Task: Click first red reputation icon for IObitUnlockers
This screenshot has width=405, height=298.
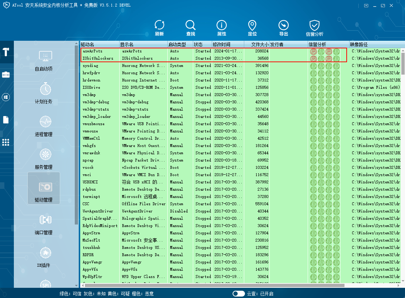Action: (x=313, y=59)
